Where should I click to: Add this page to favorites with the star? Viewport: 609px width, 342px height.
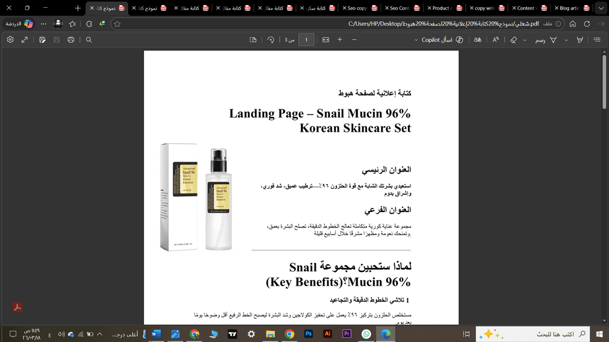pos(117,24)
